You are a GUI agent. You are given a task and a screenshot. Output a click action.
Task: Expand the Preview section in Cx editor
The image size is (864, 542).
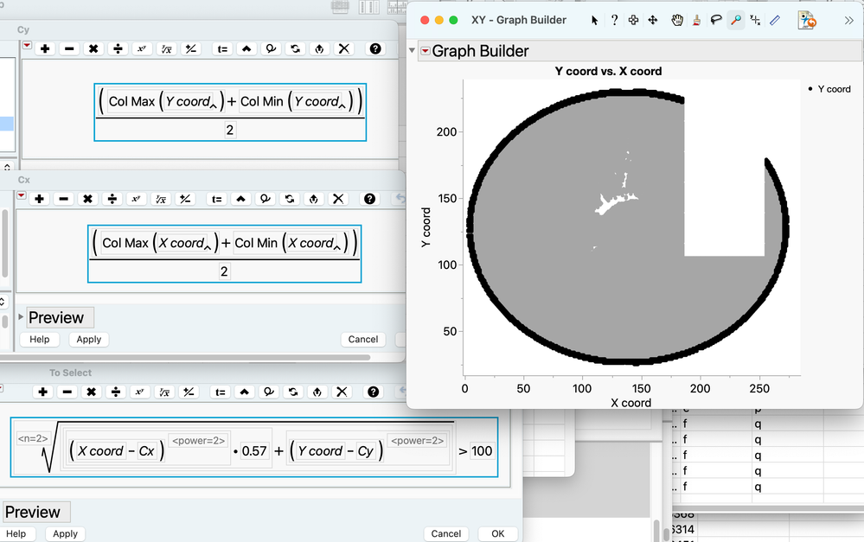tap(21, 316)
